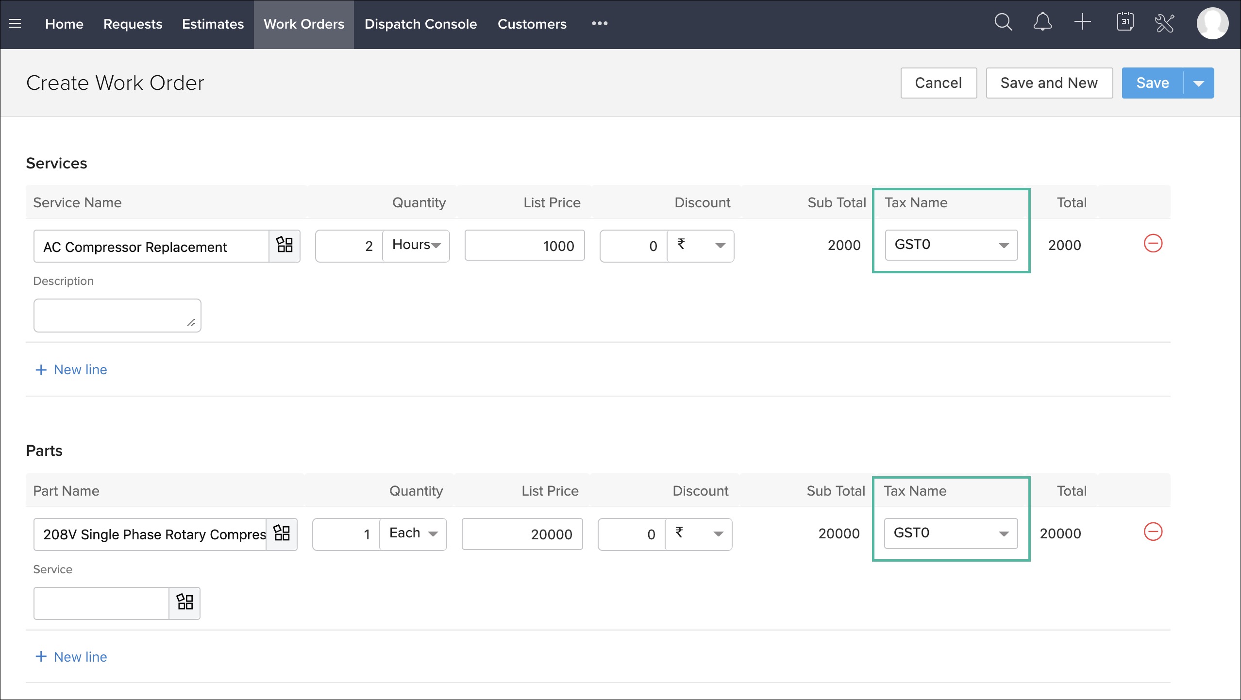Click the search magnifier icon

coord(1003,22)
